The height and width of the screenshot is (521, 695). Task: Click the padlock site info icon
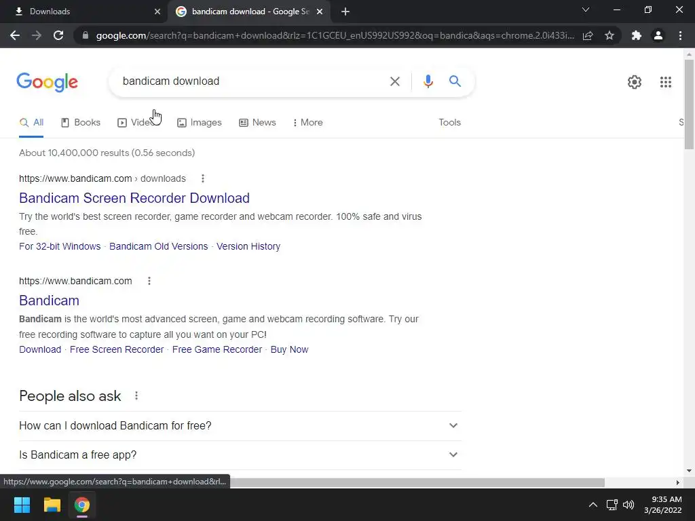click(86, 35)
